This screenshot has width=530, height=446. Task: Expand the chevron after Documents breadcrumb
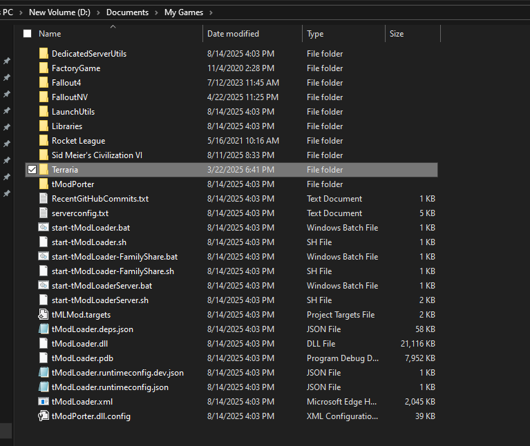(156, 12)
